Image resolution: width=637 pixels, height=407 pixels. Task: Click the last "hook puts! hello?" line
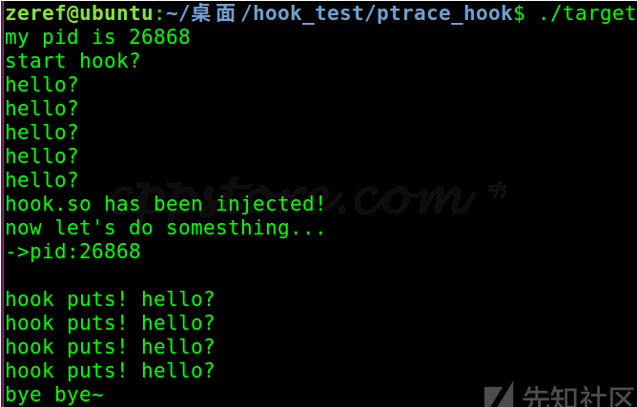110,371
